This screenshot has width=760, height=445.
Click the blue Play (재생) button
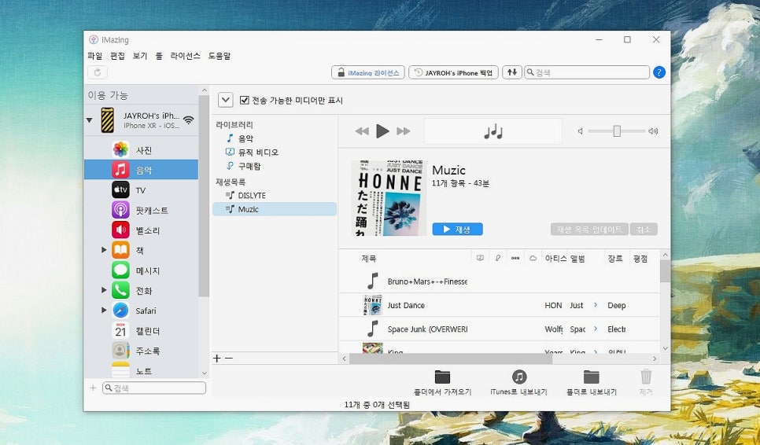coord(457,229)
